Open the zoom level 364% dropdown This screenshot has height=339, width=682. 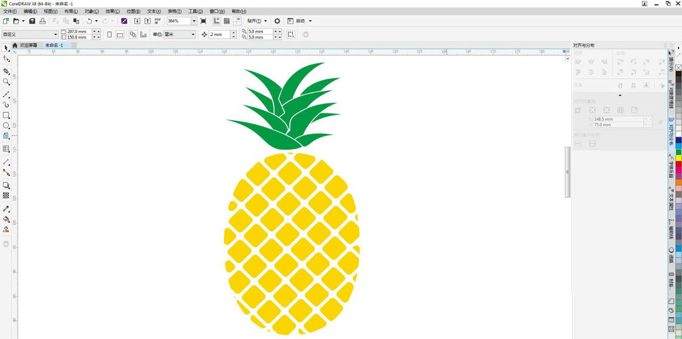click(x=194, y=21)
